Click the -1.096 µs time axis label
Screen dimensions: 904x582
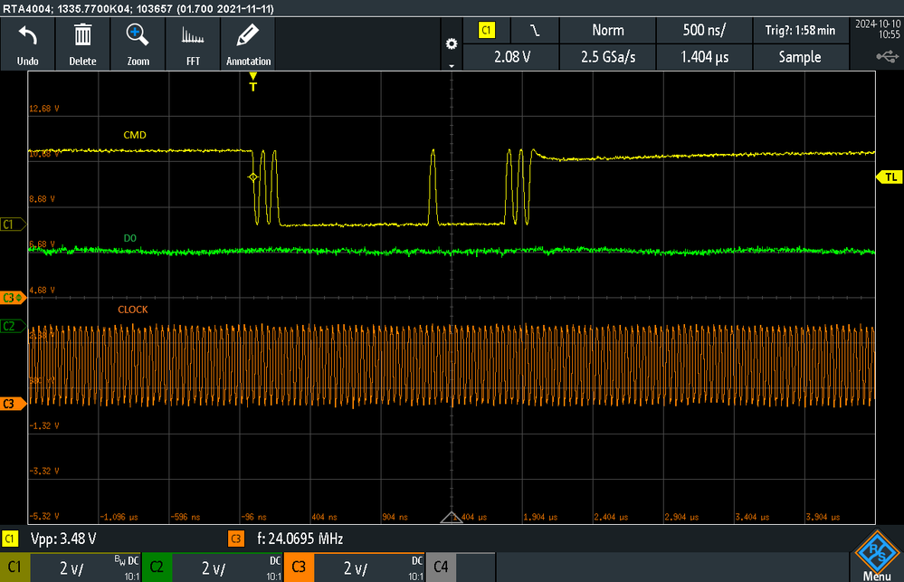119,517
